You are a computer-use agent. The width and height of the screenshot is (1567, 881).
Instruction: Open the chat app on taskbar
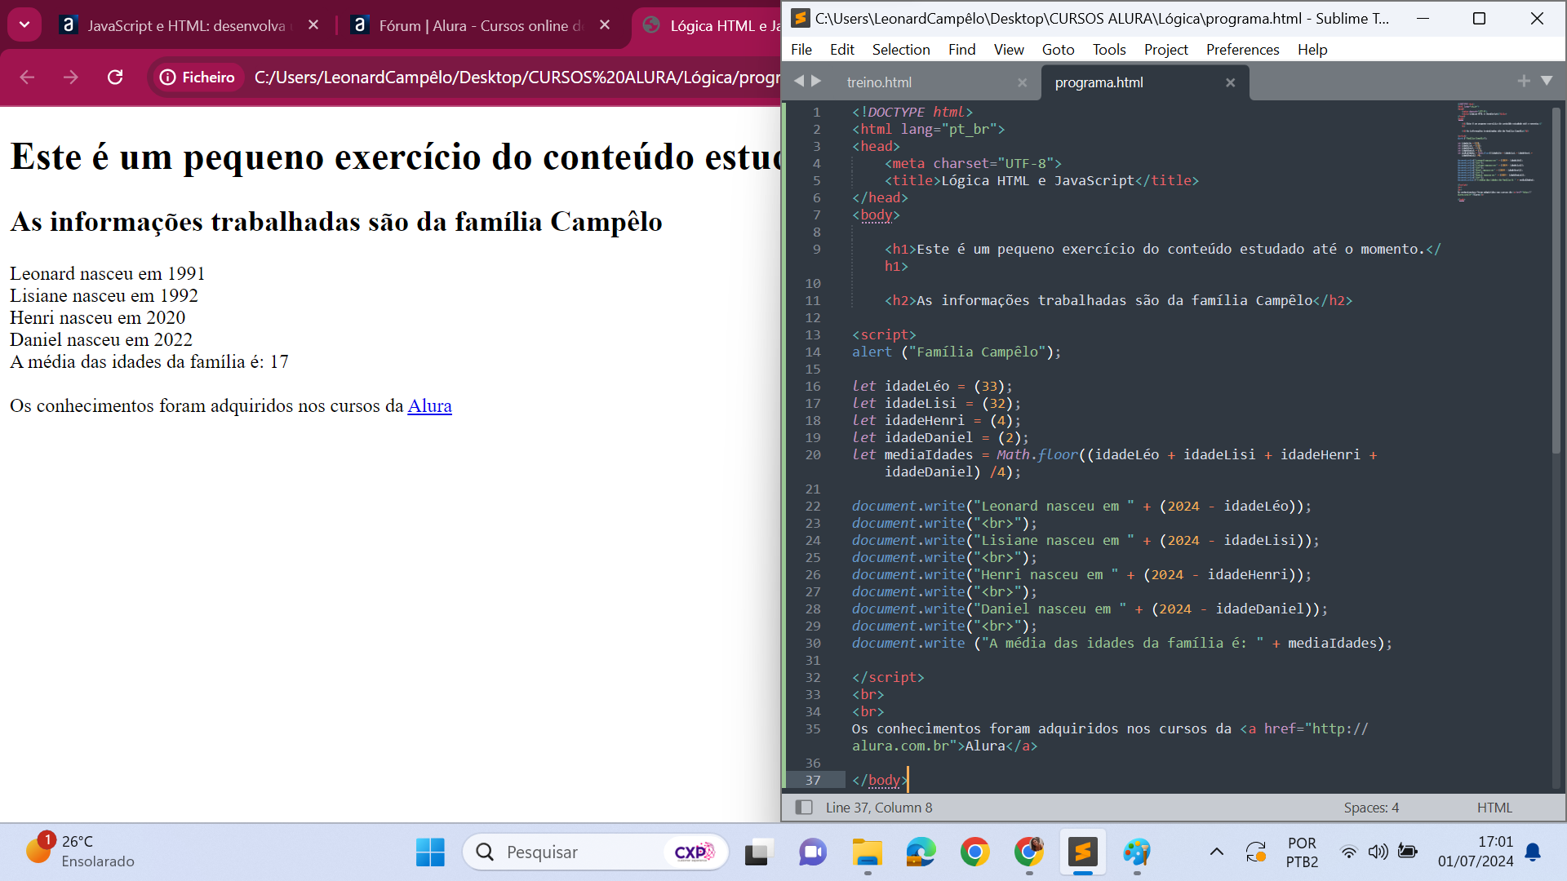(x=813, y=852)
